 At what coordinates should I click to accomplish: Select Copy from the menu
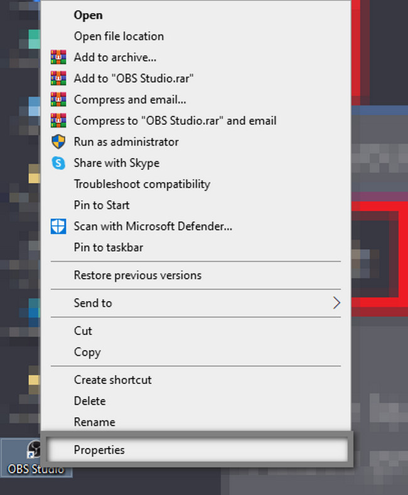pyautogui.click(x=196, y=353)
